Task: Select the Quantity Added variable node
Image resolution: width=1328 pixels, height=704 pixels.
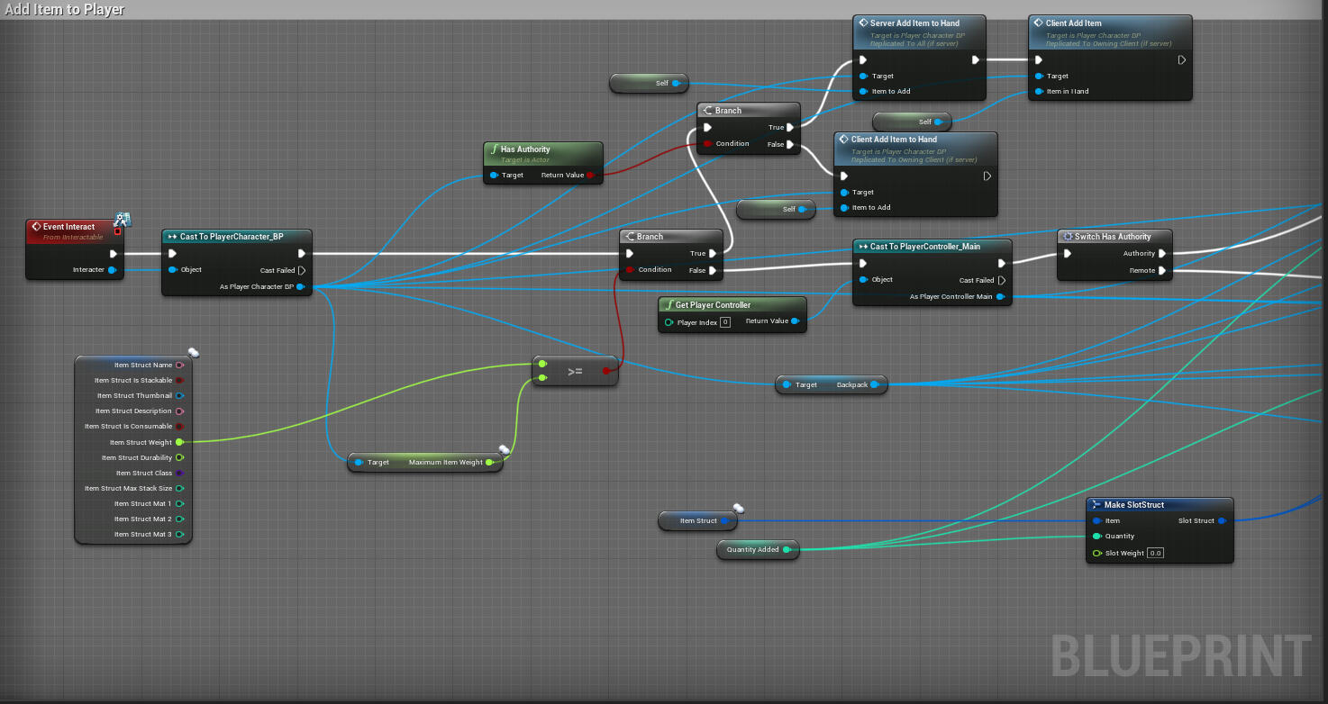Action: coord(752,549)
